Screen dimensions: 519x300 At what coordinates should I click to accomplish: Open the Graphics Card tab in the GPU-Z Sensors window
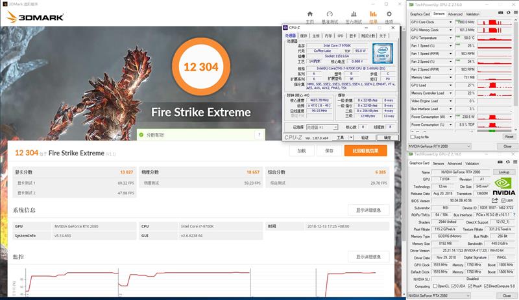pos(420,14)
